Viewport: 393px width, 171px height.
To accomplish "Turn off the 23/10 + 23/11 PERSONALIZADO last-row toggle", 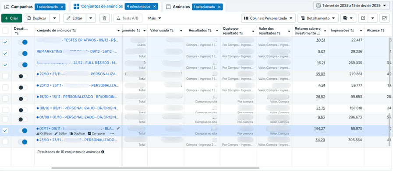I will point(23,142).
